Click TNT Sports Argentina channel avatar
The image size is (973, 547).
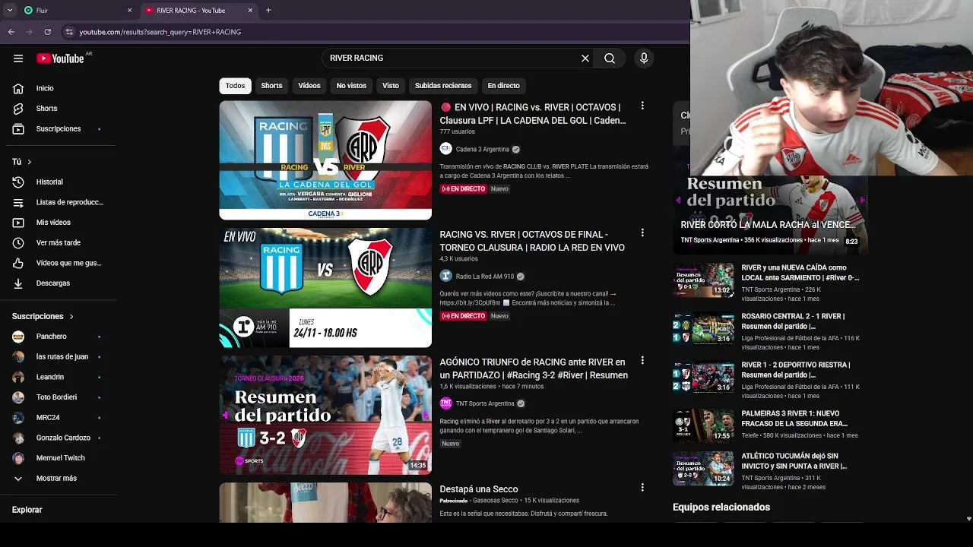[x=445, y=403]
